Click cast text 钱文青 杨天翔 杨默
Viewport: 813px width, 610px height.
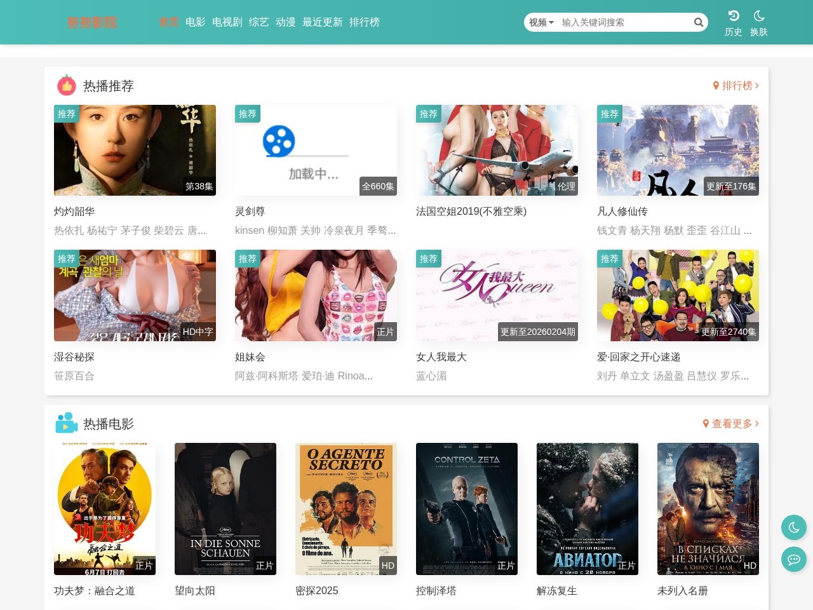pyautogui.click(x=640, y=231)
